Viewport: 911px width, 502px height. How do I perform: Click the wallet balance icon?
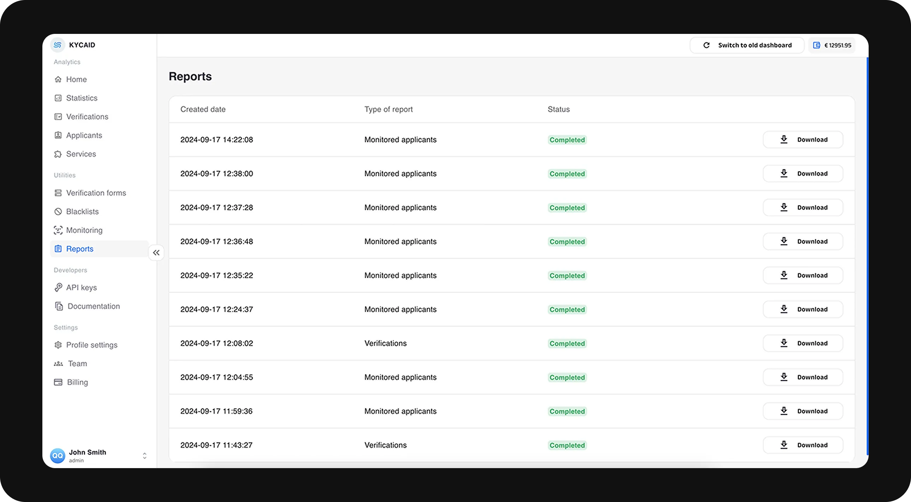pyautogui.click(x=817, y=45)
